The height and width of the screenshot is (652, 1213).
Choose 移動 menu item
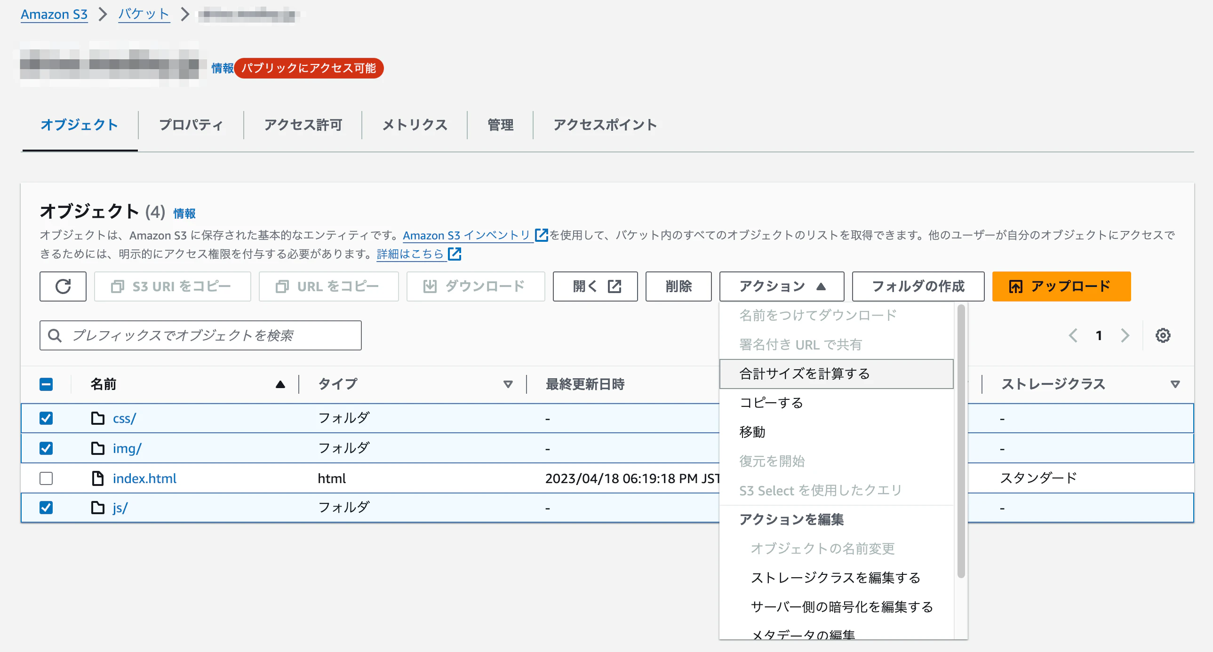[836, 432]
